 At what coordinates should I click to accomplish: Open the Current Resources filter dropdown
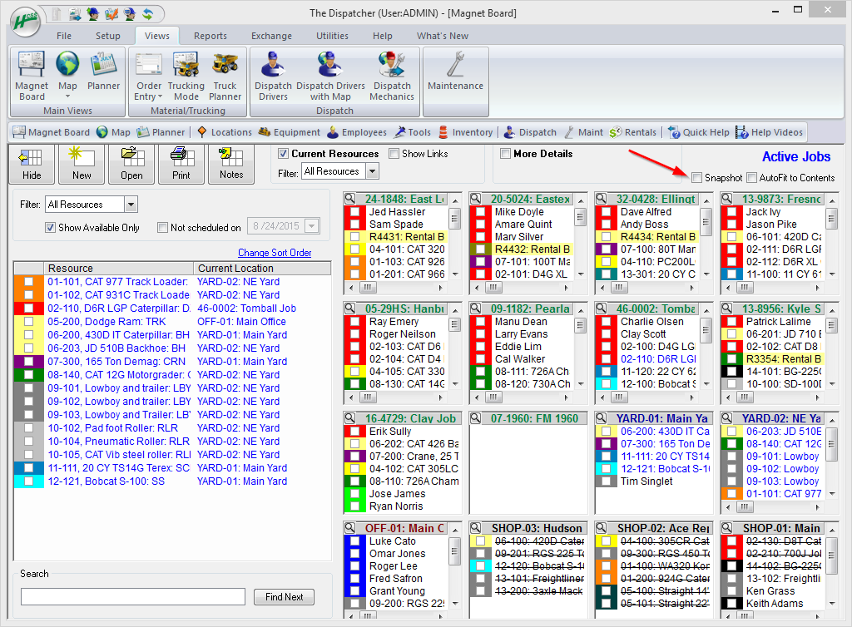pos(372,171)
